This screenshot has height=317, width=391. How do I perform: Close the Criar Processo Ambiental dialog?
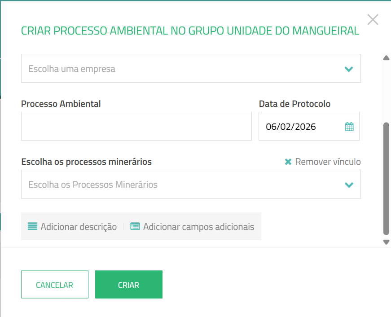[373, 19]
